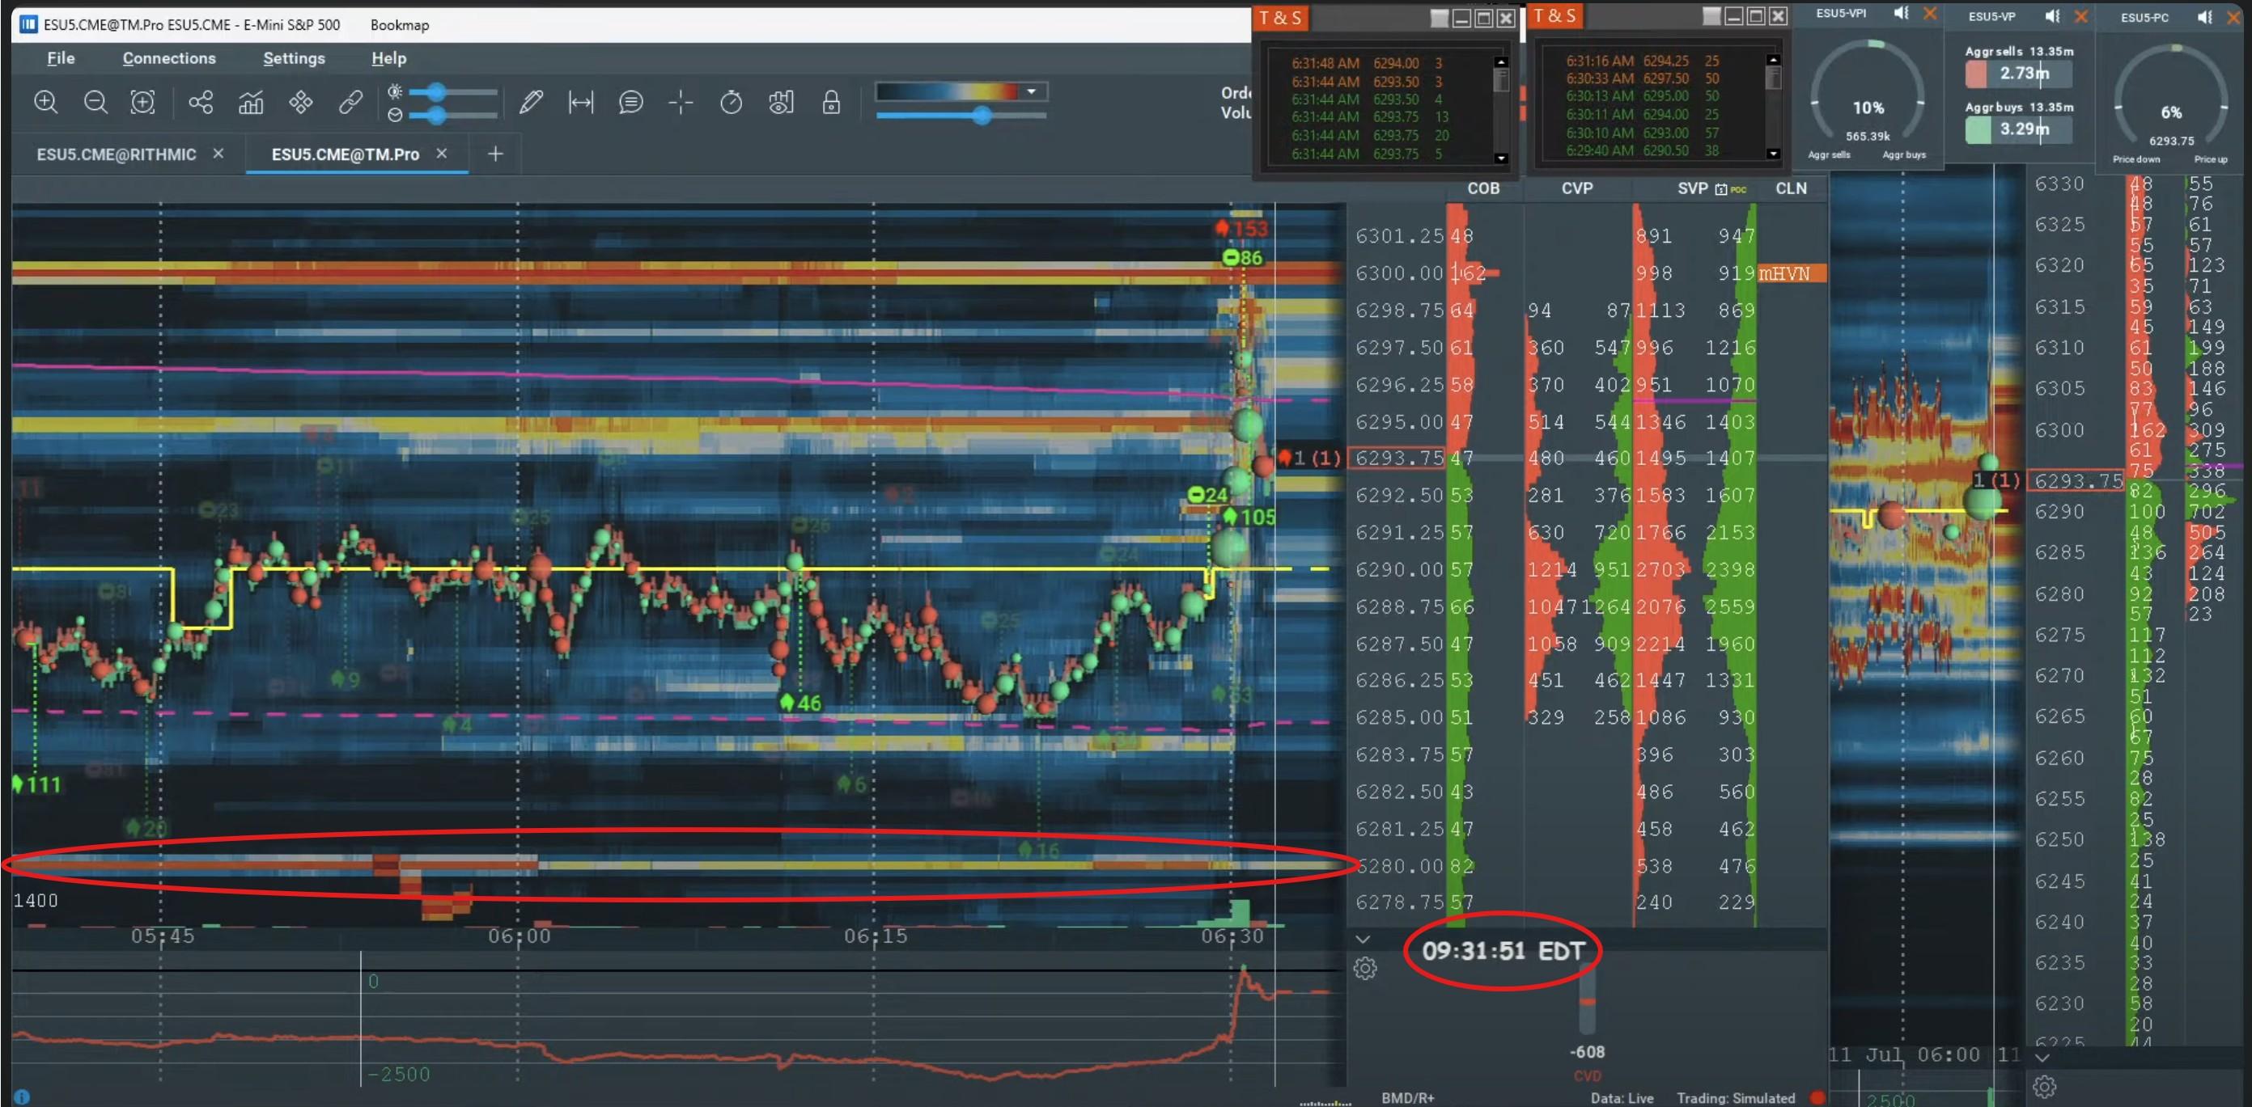2252x1107 pixels.
Task: Click the red Trading Simulated indicator dot
Action: (x=1817, y=1097)
